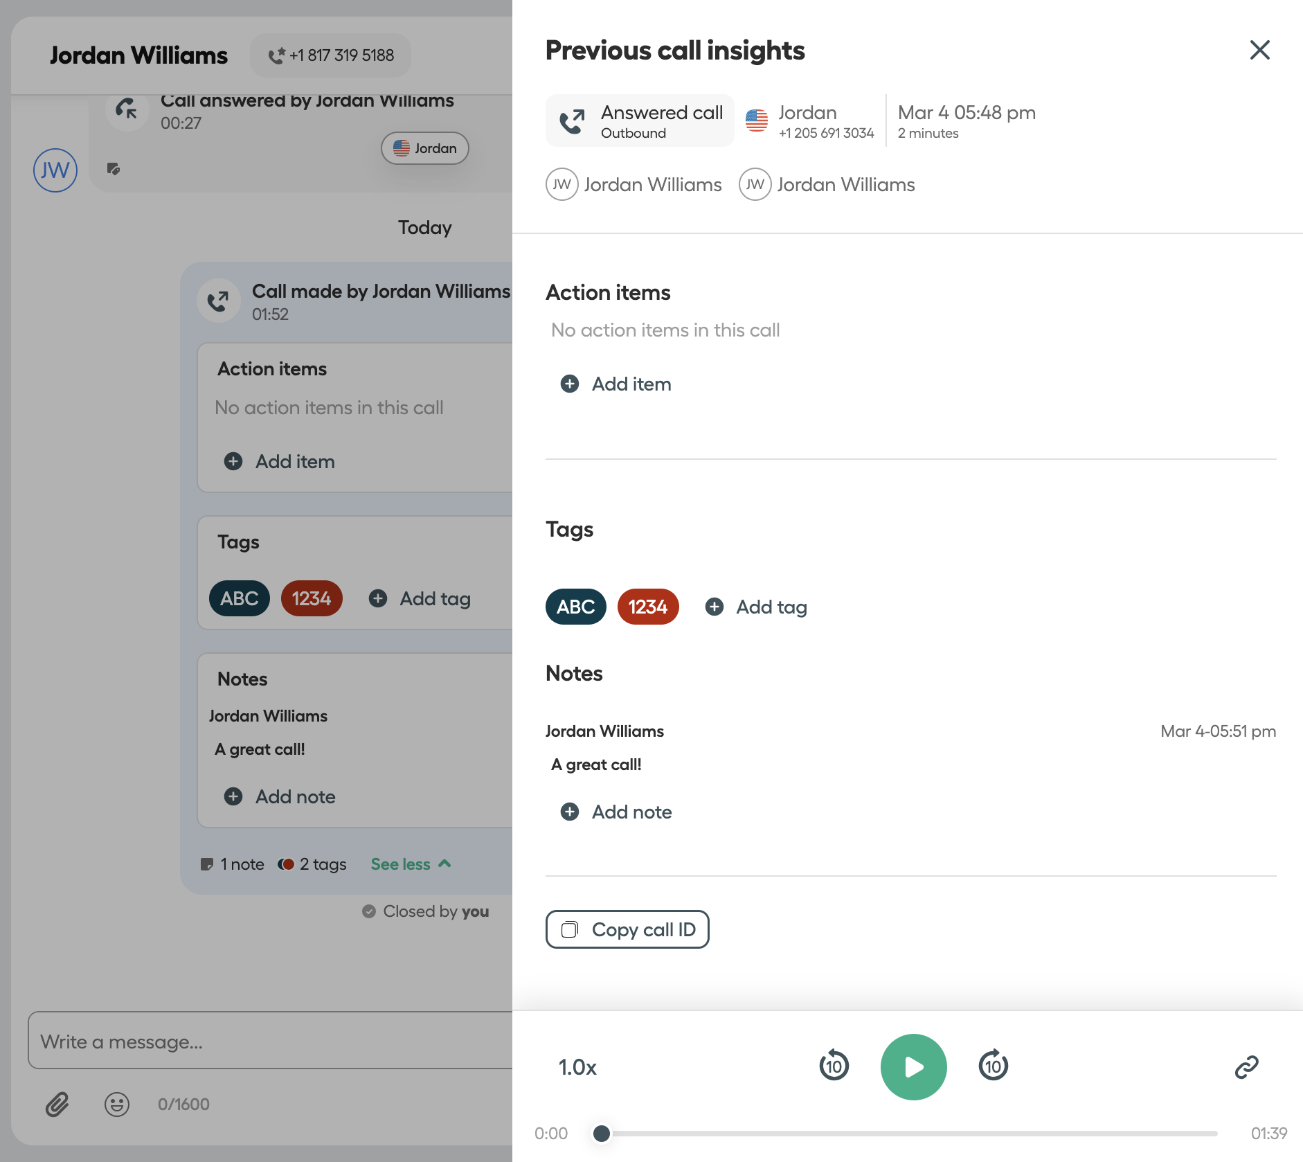The image size is (1303, 1162).
Task: Close Previous call insights panel
Action: (1259, 50)
